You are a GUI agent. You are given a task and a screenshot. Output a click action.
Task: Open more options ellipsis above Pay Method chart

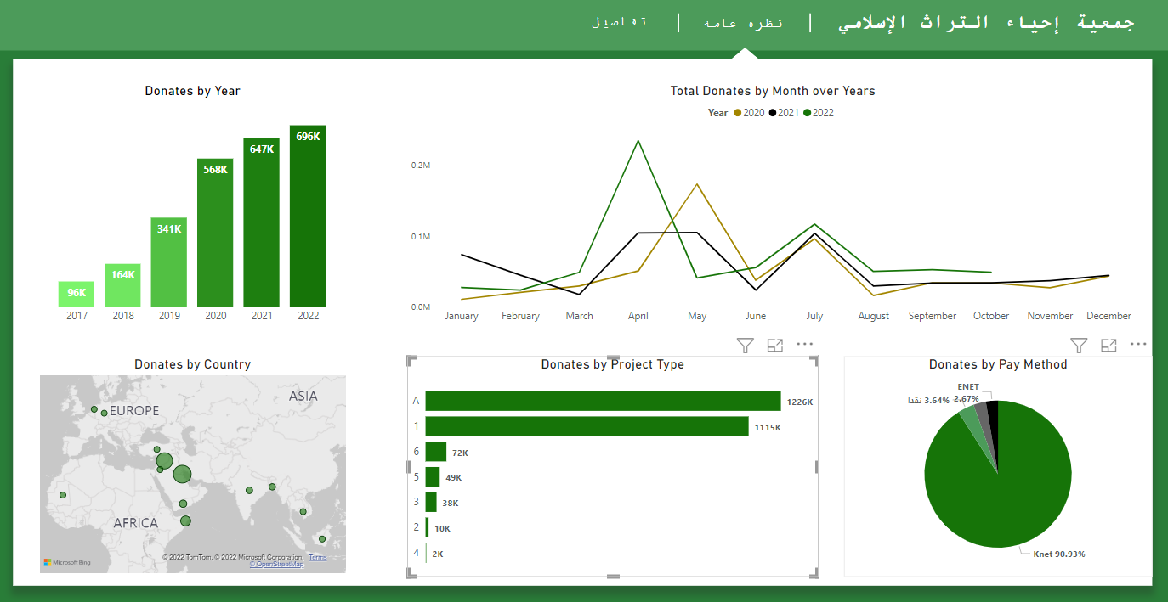click(1138, 345)
